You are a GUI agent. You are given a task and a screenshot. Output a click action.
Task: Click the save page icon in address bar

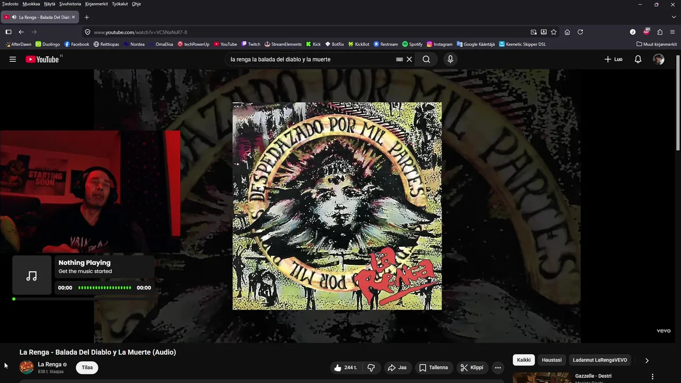point(544,32)
